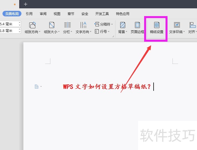This screenshot has height=150, width=197.
Task: Expand the 行号 dropdown arrow
Action: (109, 31)
